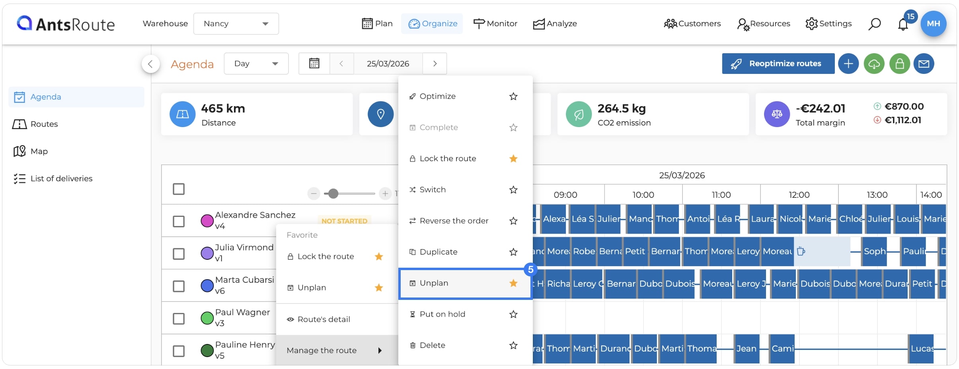Expand the Day view dropdown

[256, 64]
